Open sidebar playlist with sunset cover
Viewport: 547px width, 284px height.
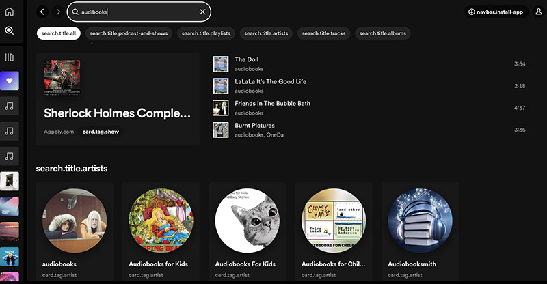(10, 231)
